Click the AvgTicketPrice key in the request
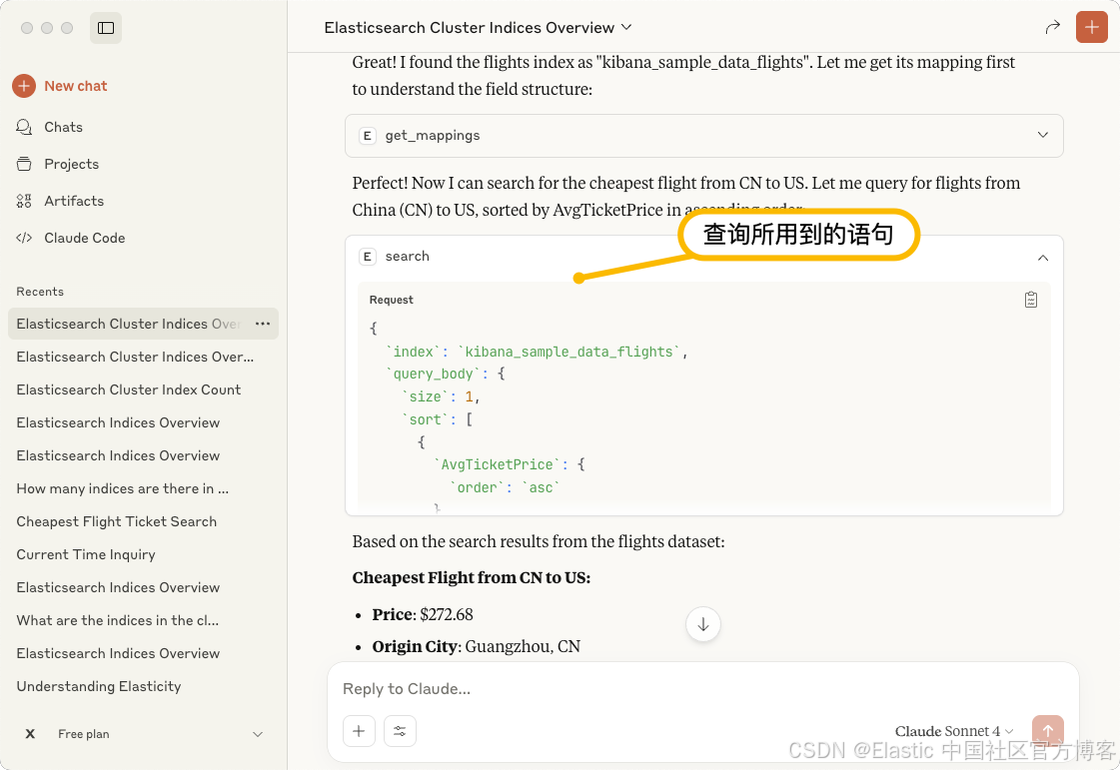The height and width of the screenshot is (770, 1120). (x=498, y=465)
